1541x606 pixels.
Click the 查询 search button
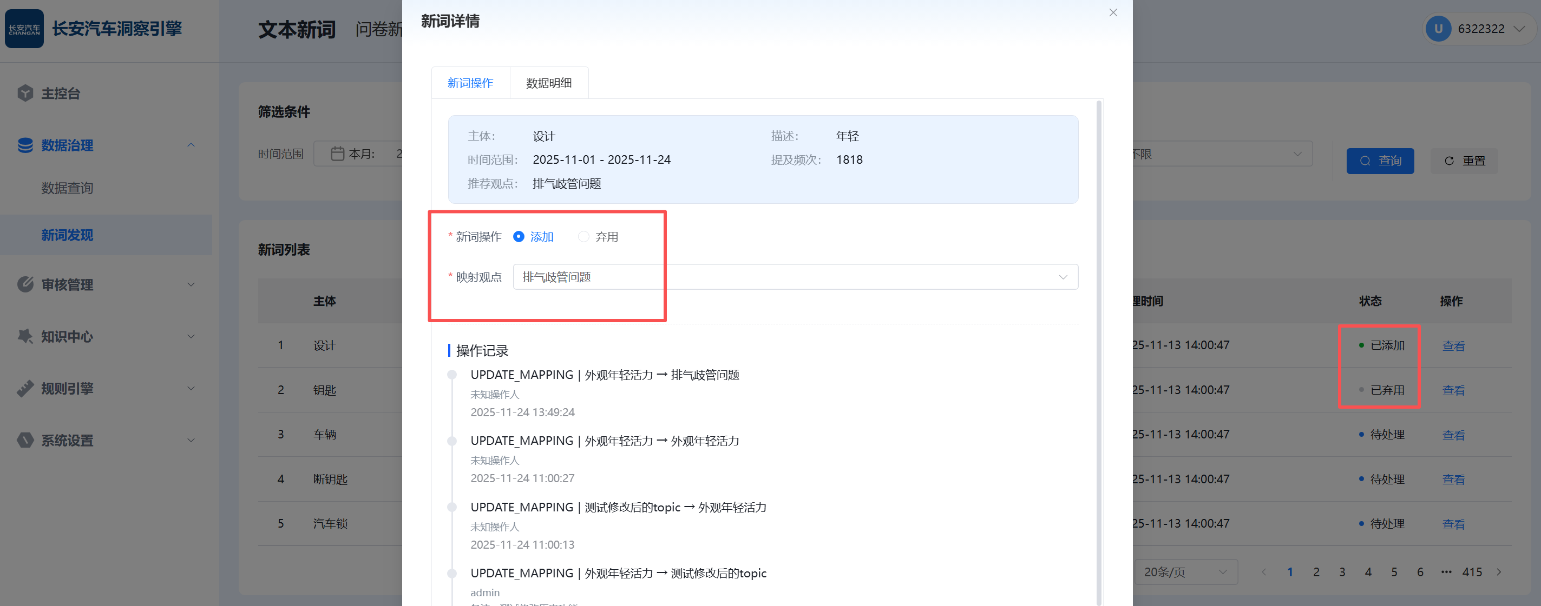1380,161
